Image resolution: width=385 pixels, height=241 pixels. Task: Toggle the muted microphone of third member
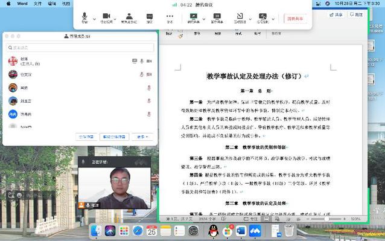149,88
